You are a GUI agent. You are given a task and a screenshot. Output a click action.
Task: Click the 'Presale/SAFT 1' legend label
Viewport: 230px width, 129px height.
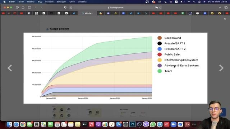pos(175,43)
